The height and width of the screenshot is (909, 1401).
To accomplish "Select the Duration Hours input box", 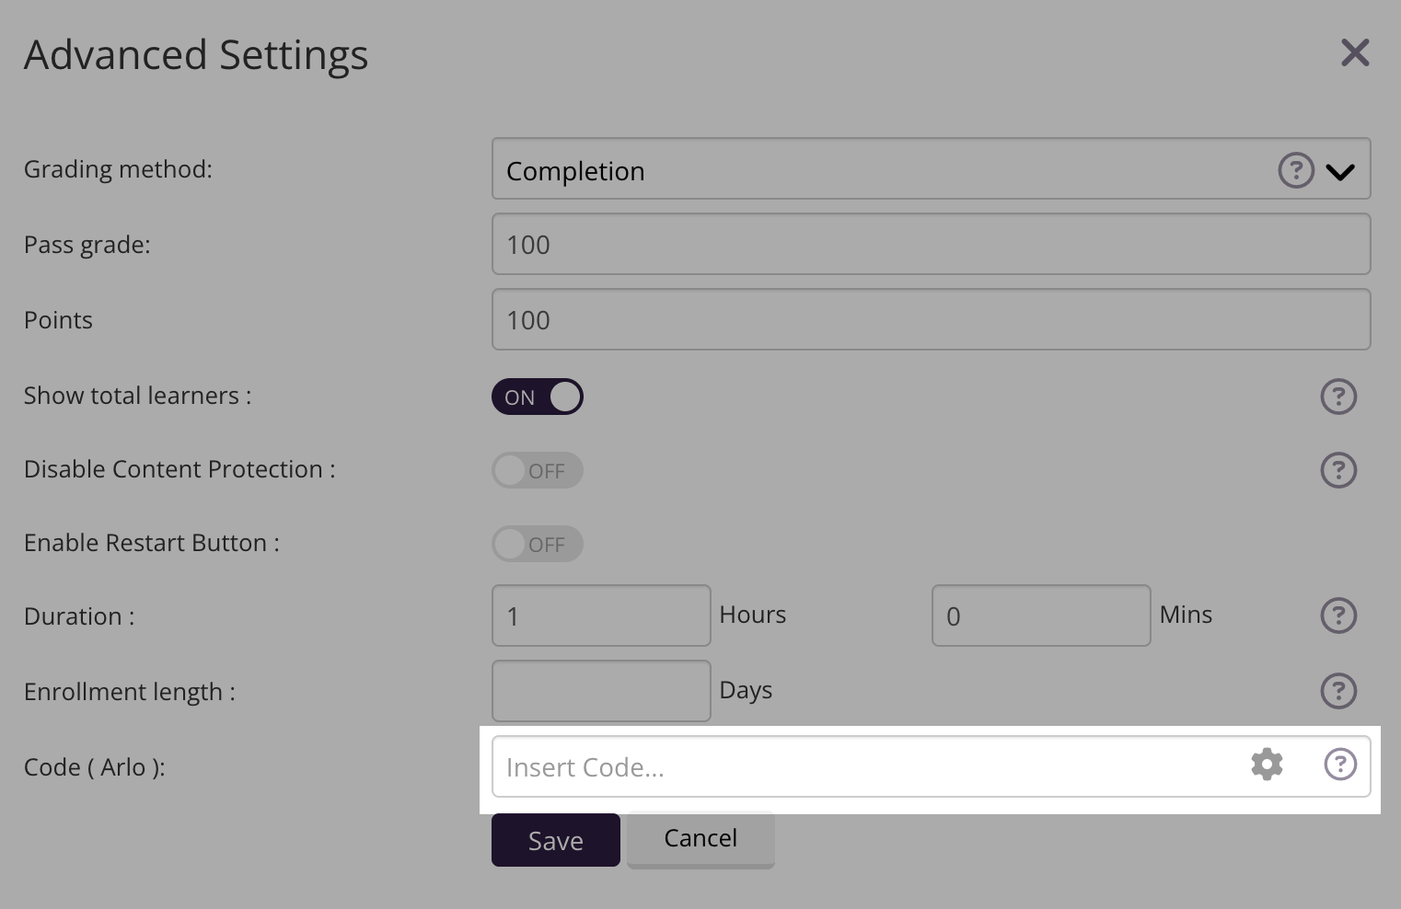I will point(601,616).
